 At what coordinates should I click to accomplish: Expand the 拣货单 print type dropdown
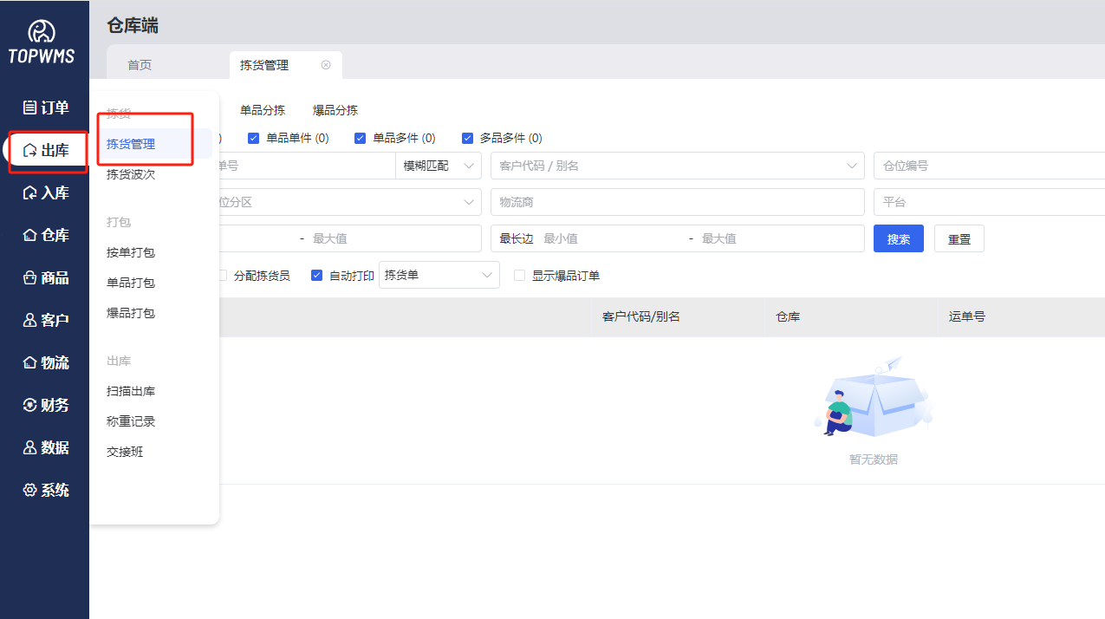(x=439, y=275)
